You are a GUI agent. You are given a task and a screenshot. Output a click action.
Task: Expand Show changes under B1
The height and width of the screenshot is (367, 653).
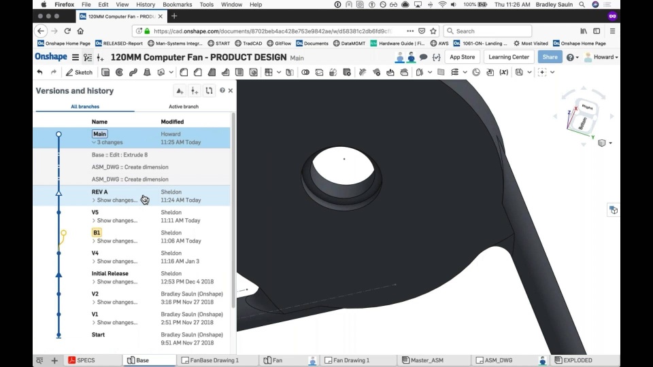click(x=114, y=241)
